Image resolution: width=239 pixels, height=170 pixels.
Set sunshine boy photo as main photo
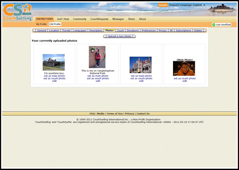click(54, 76)
